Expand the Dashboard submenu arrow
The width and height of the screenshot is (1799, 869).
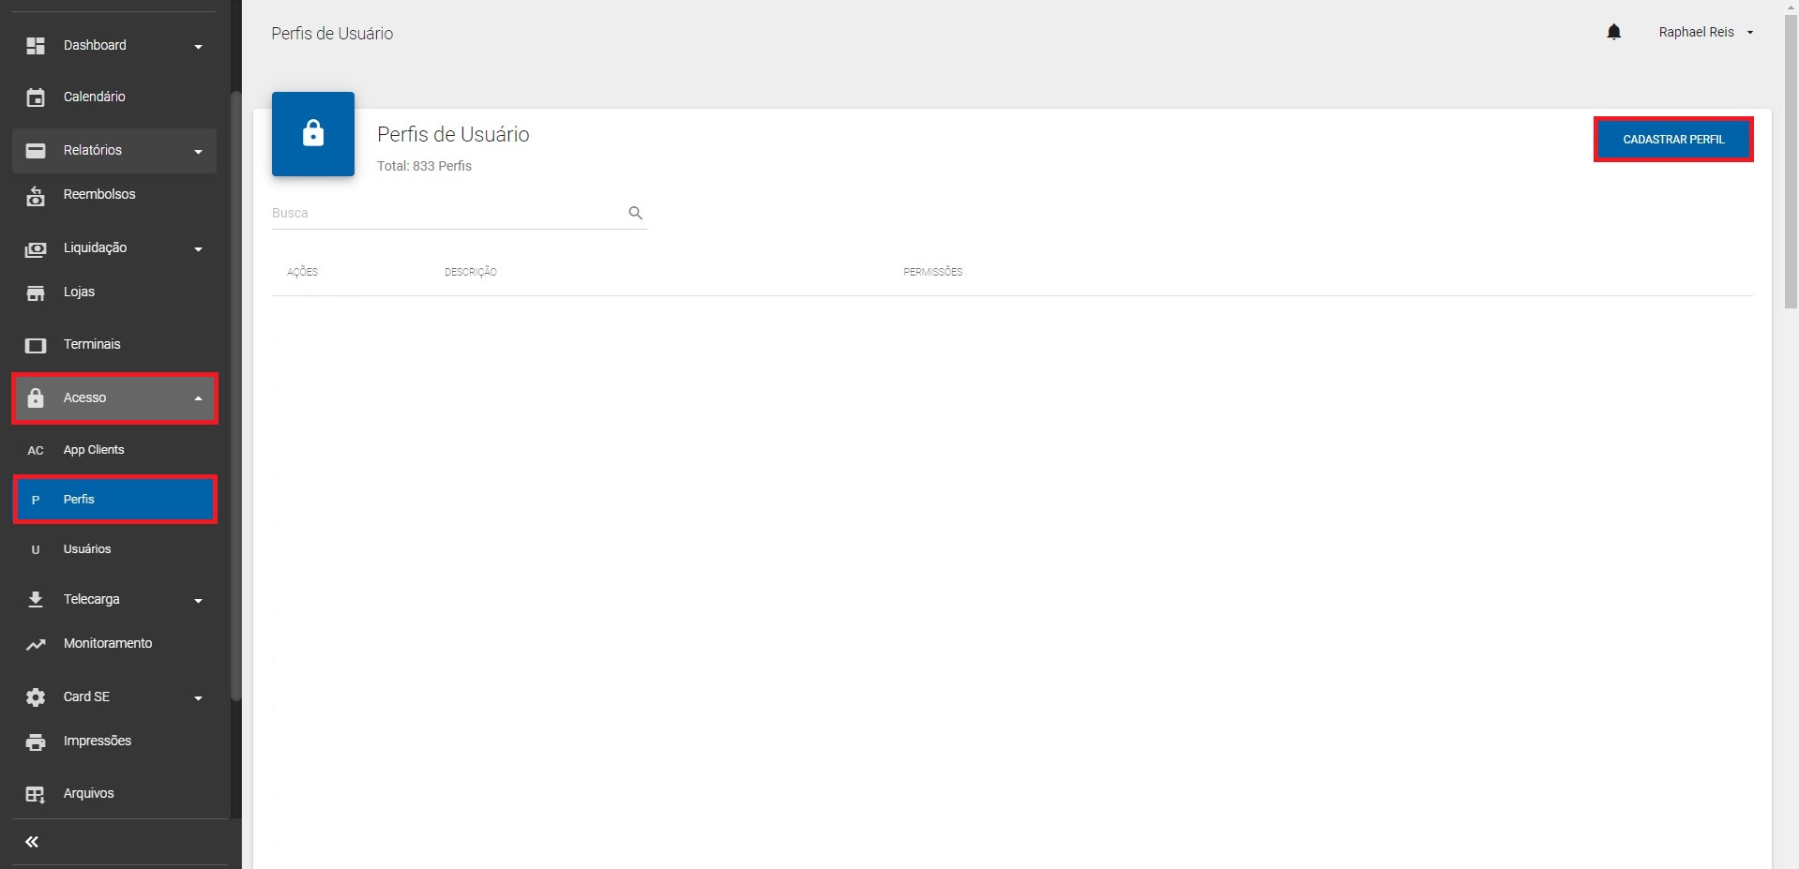(x=198, y=46)
